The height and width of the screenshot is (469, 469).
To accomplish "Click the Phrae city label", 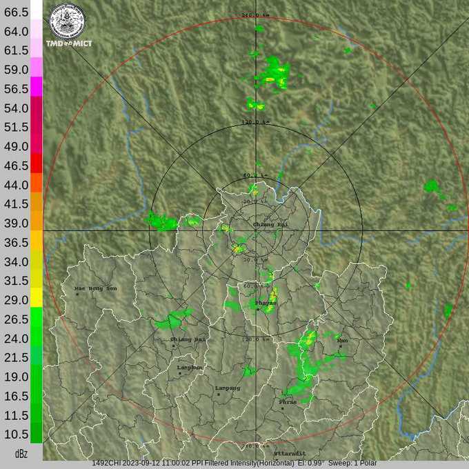I will (x=287, y=401).
